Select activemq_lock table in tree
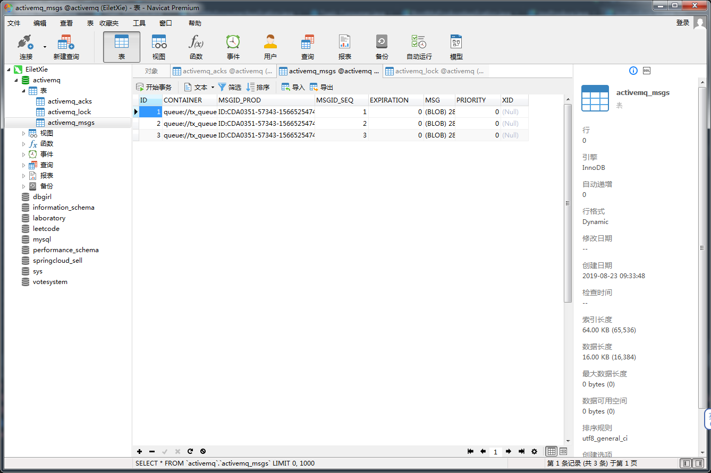Viewport: 711px width, 473px height. 69,112
